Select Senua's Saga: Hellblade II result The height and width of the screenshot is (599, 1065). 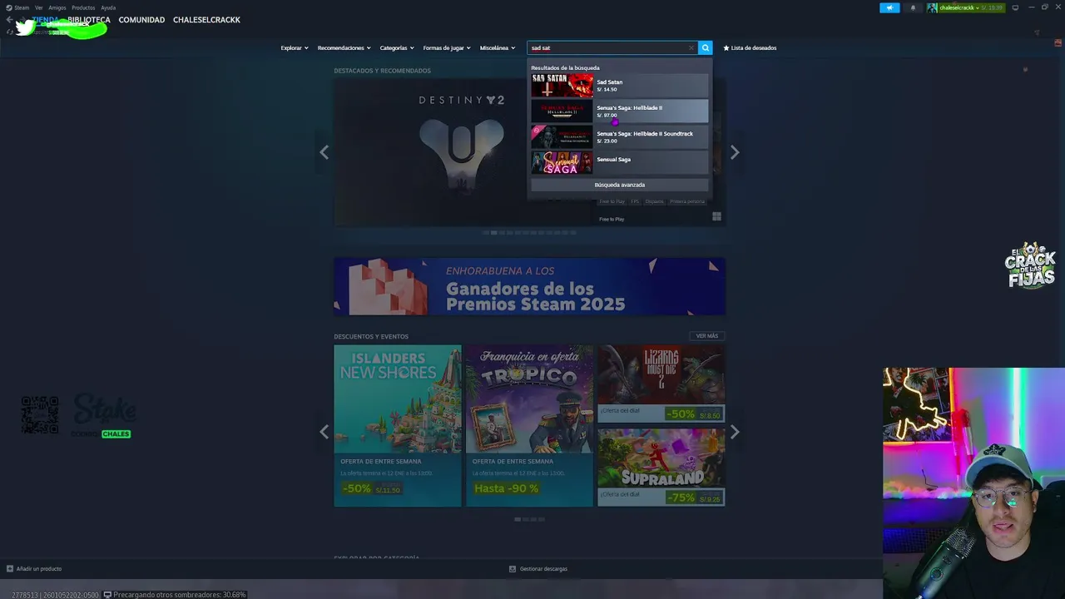pyautogui.click(x=620, y=111)
